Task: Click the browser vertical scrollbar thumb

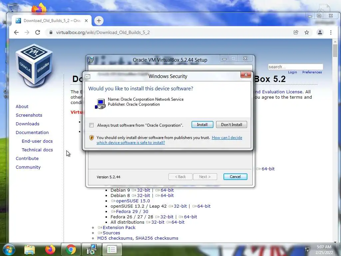Action: 335,51
